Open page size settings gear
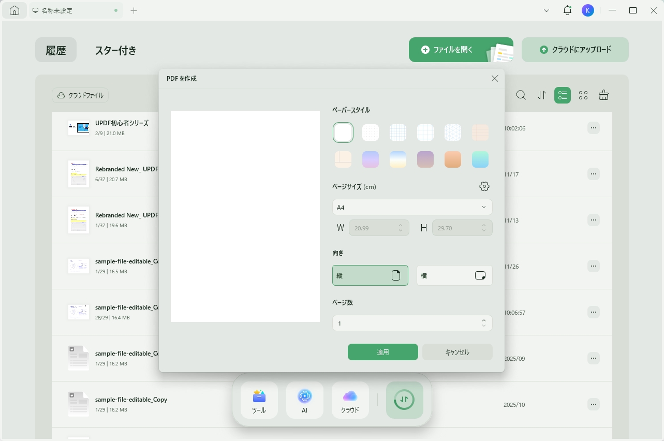The image size is (664, 441). [x=484, y=186]
